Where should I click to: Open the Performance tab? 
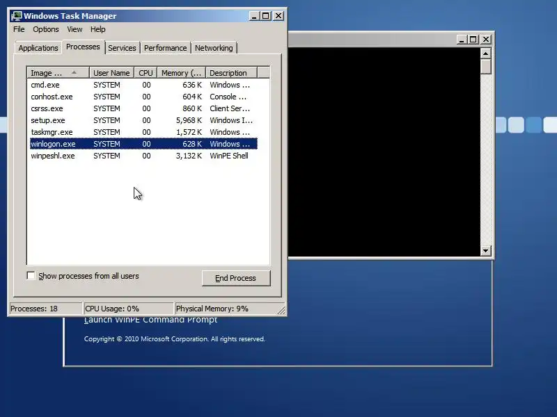pos(165,48)
